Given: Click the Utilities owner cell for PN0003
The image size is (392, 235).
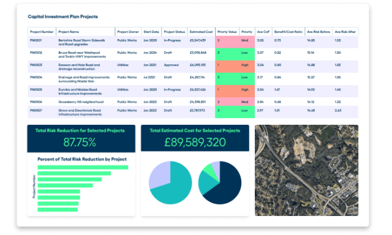Looking at the screenshot, I should point(123,65).
